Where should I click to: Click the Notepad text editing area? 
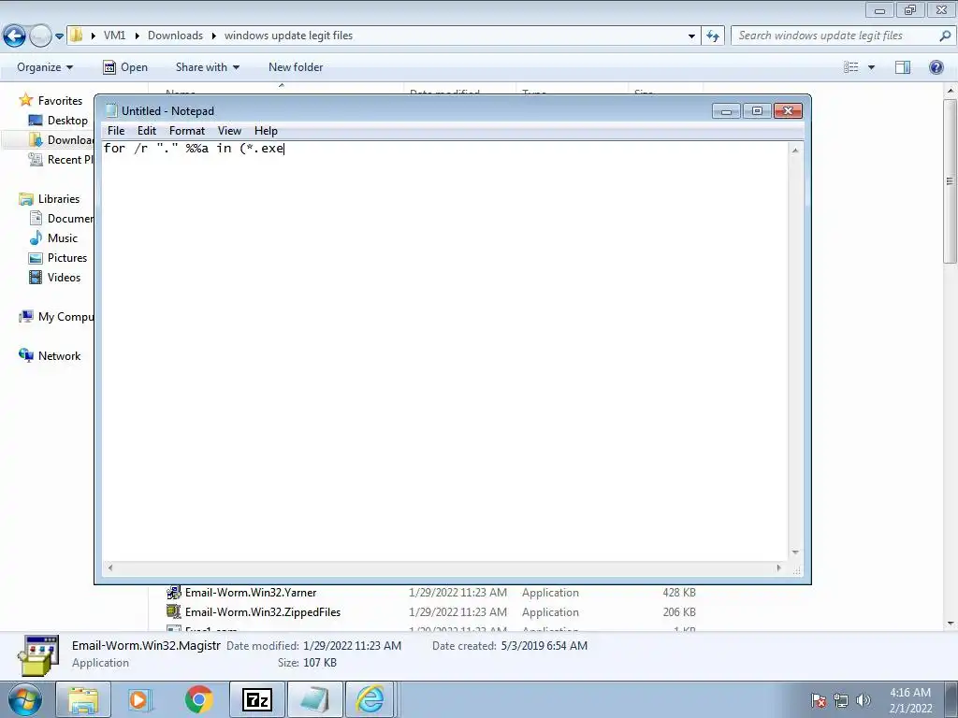(x=444, y=352)
